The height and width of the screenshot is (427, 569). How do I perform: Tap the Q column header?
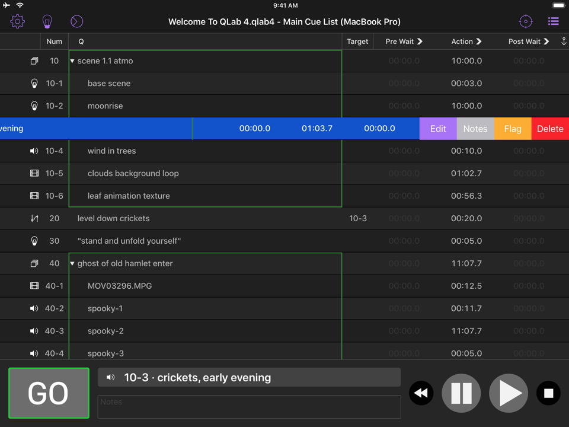tap(205, 42)
